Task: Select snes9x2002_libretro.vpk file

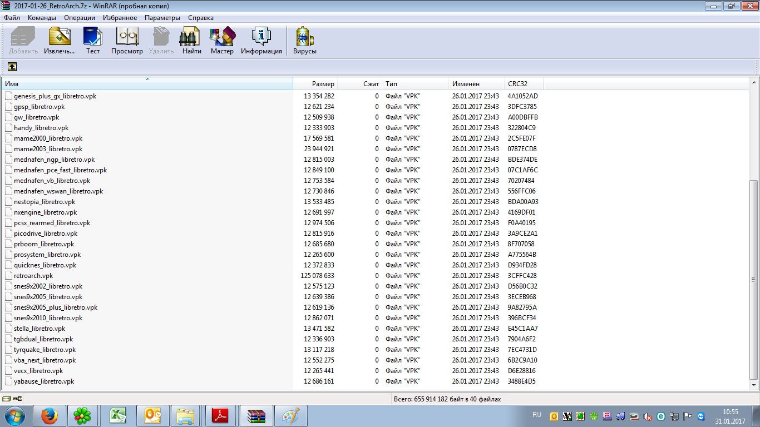Action: coord(48,286)
